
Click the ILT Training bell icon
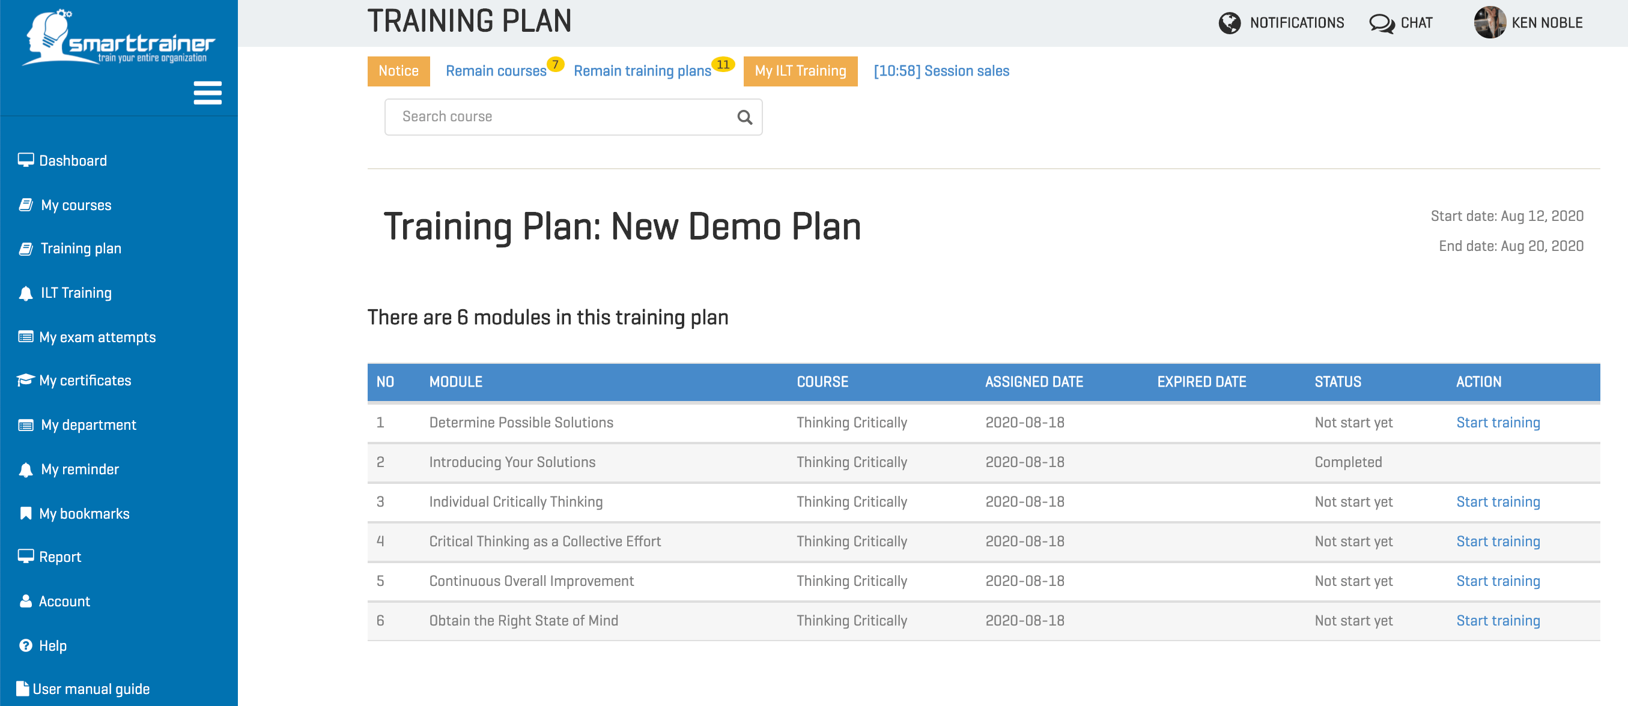tap(26, 293)
